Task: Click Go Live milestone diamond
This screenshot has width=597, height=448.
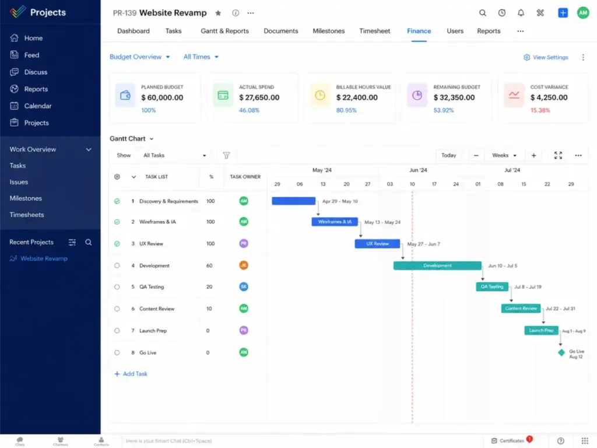Action: (x=561, y=353)
